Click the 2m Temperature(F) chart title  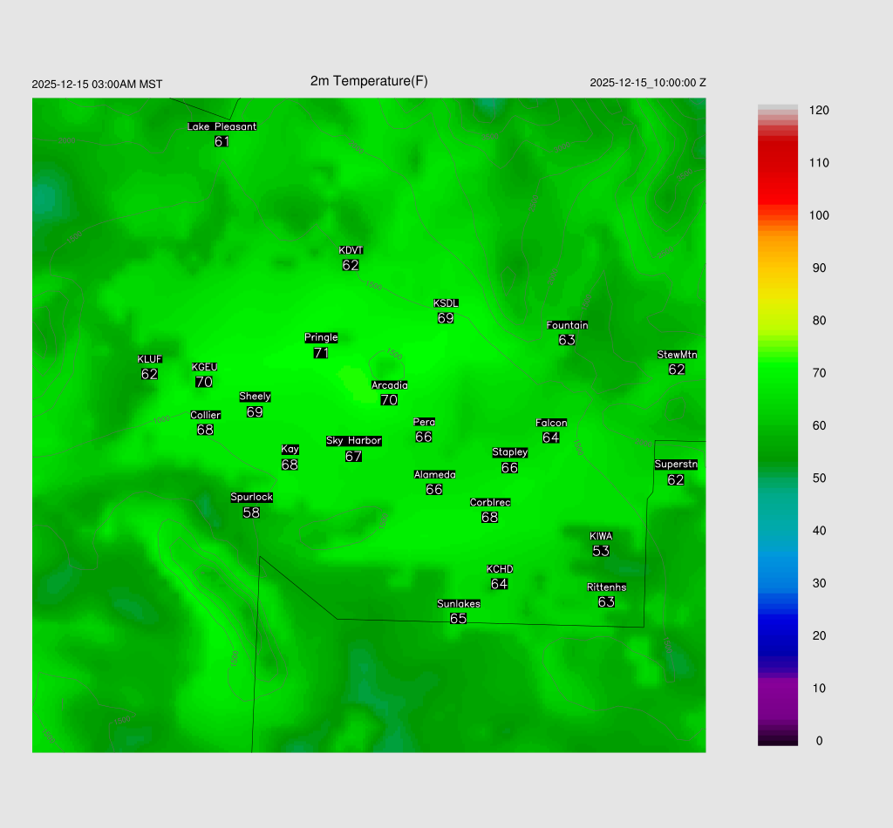[x=369, y=81]
